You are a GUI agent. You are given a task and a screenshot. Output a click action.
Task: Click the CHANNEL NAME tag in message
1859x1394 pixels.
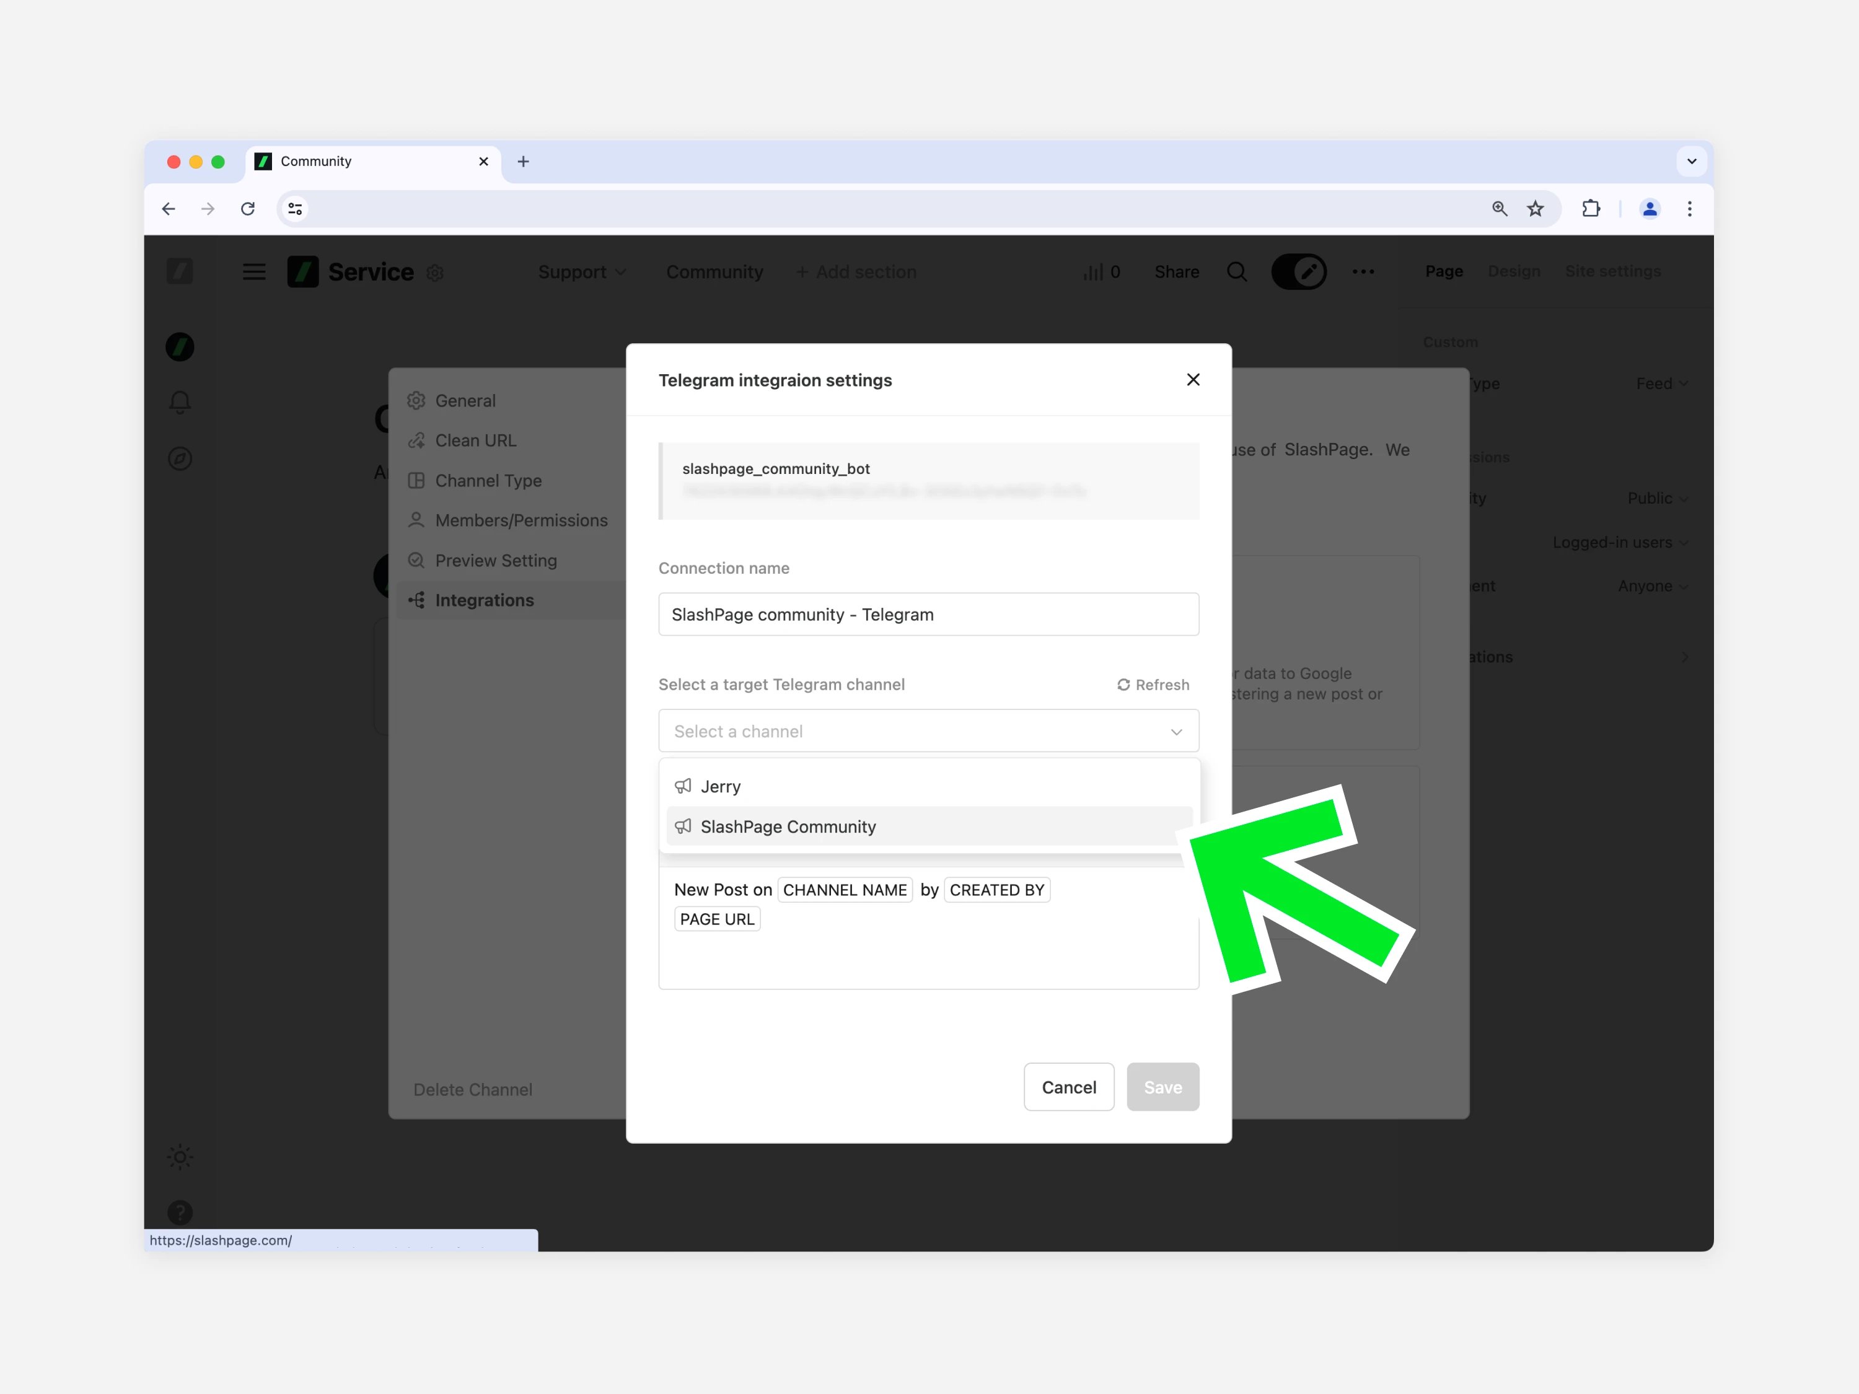(x=845, y=890)
